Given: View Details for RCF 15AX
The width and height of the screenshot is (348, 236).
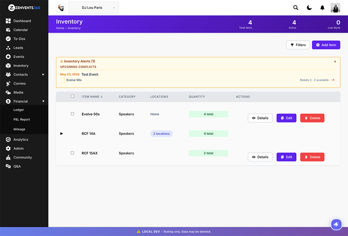Looking at the screenshot, I should 260,157.
